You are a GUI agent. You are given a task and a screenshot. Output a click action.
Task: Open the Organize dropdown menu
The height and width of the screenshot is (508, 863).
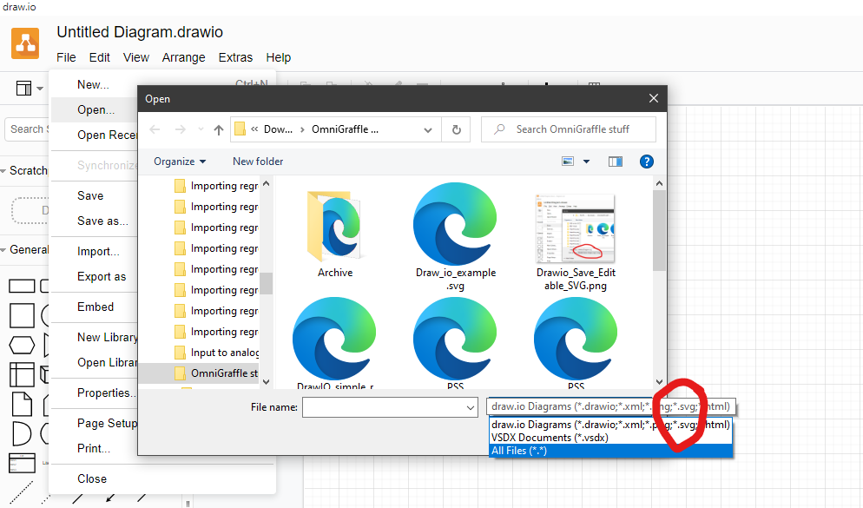(180, 162)
